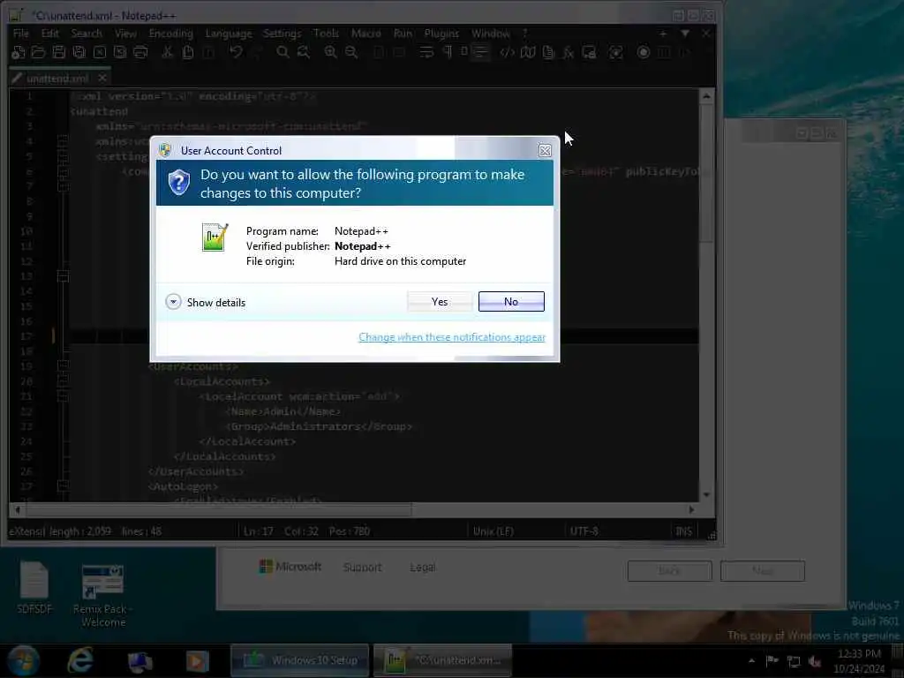This screenshot has height=678, width=904.
Task: Expand Show details in UAC dialog
Action: (205, 302)
